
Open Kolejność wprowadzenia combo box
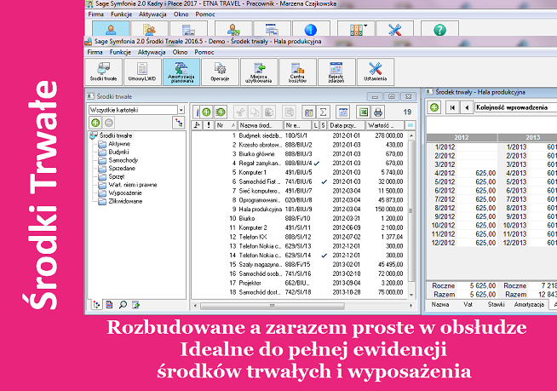point(516,107)
